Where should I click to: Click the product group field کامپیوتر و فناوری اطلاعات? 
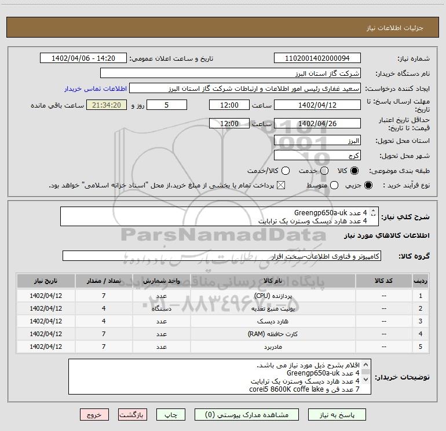click(222, 256)
